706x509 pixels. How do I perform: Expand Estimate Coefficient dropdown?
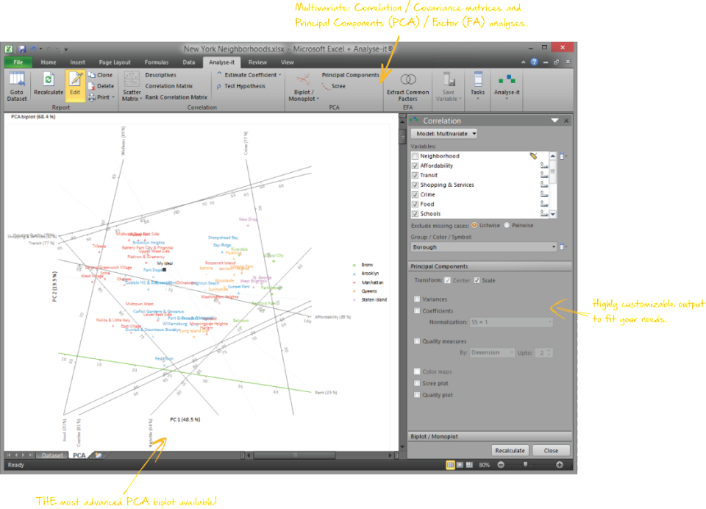[x=279, y=75]
